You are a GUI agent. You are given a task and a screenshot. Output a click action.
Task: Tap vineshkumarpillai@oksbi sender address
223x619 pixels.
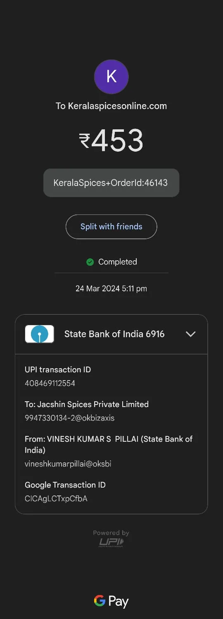point(68,464)
